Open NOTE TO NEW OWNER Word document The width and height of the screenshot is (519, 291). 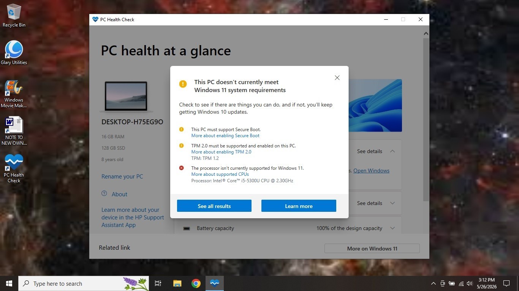tap(14, 131)
